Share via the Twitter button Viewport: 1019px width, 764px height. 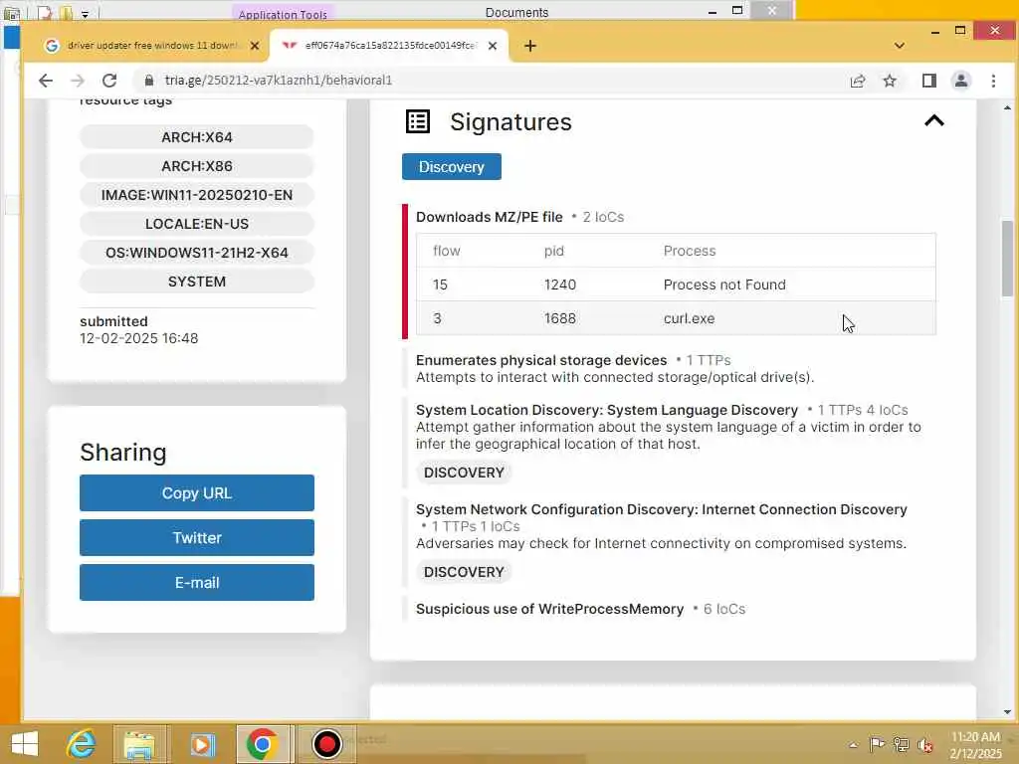197,538
